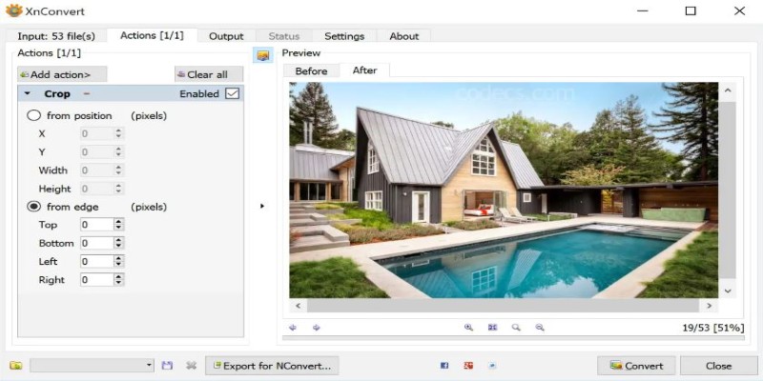The width and height of the screenshot is (763, 381).
Task: Select the "from edge" radio option
Action: 34,207
